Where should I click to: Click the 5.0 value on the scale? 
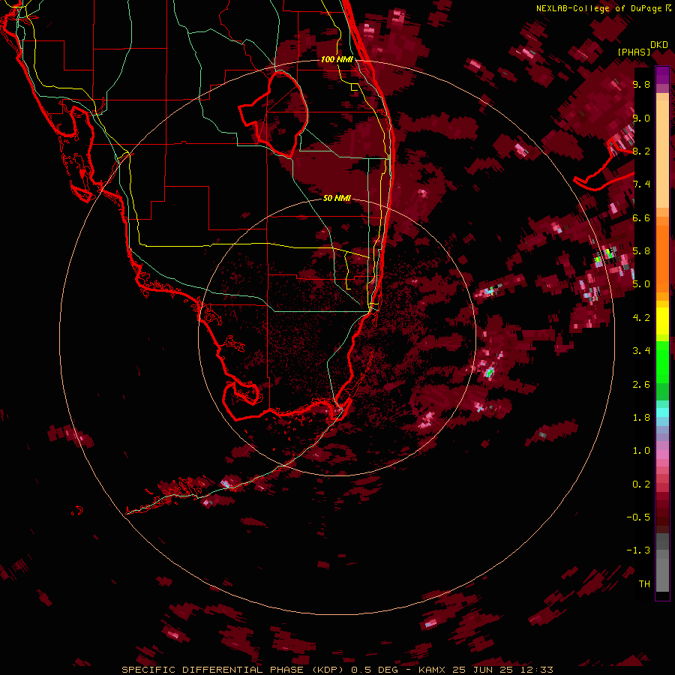[641, 284]
